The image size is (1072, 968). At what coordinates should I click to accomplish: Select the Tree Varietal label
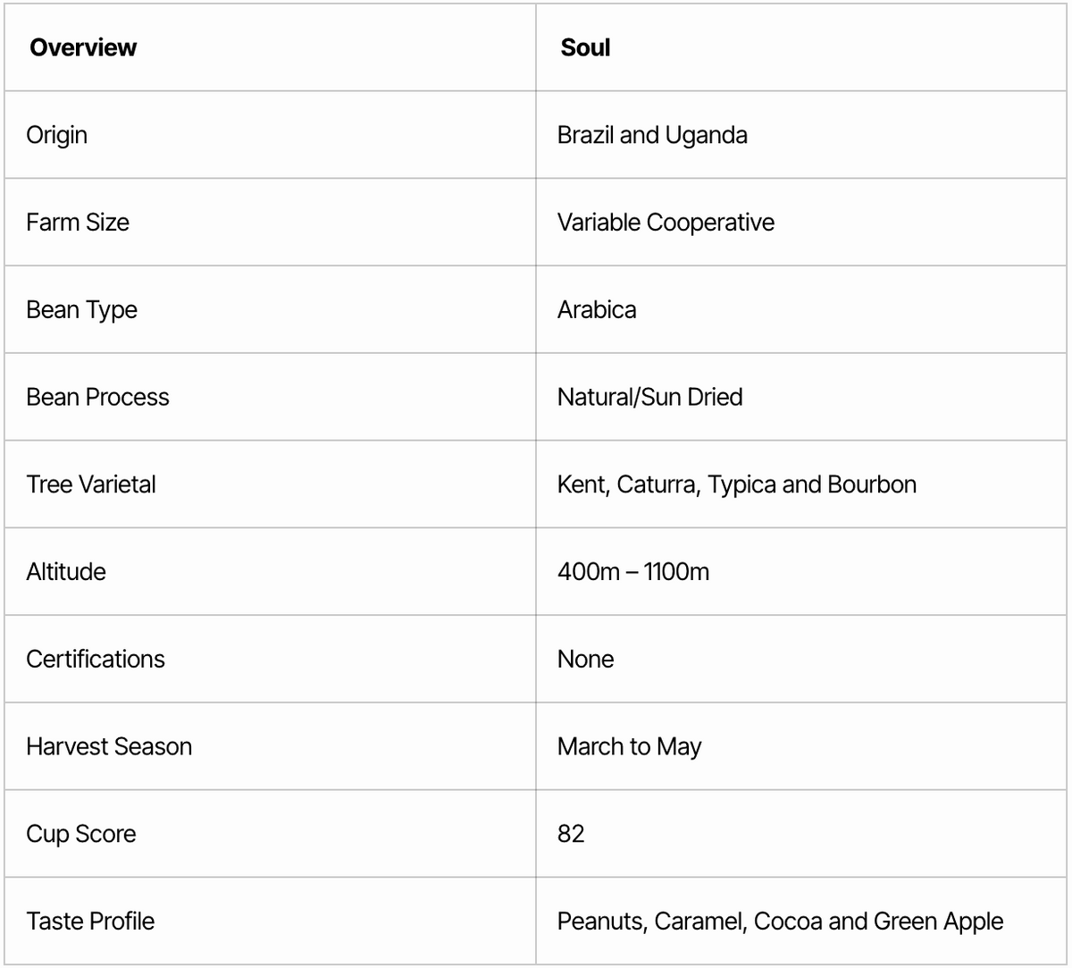click(91, 484)
